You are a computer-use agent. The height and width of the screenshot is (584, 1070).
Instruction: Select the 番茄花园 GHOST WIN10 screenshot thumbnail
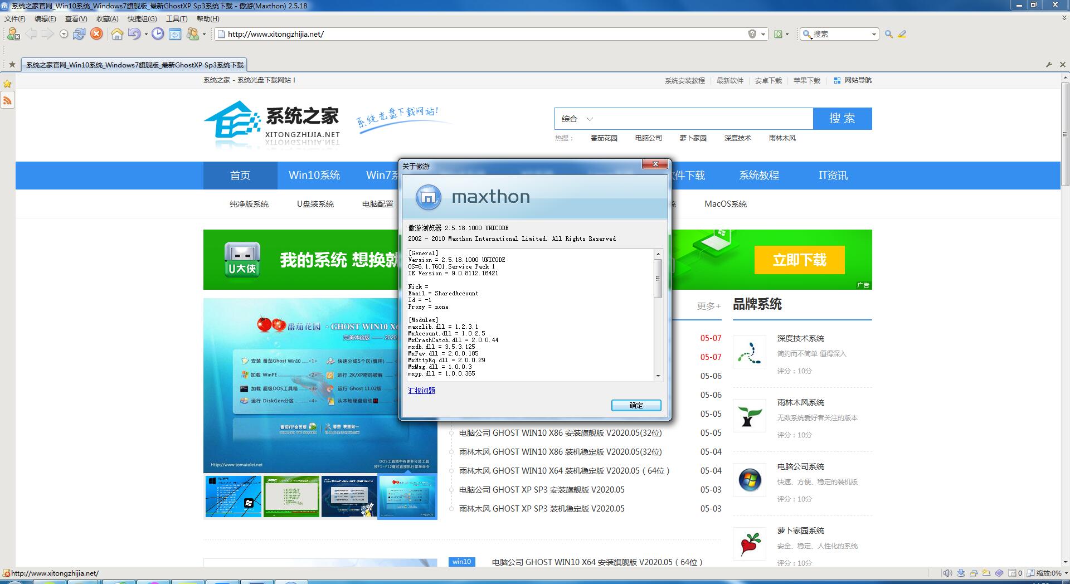click(x=407, y=497)
